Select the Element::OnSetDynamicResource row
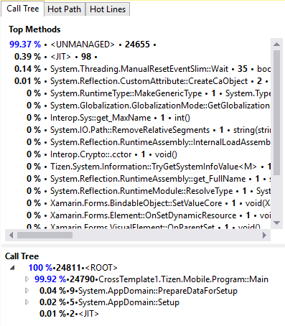This screenshot has height=326, width=285. pyautogui.click(x=149, y=215)
